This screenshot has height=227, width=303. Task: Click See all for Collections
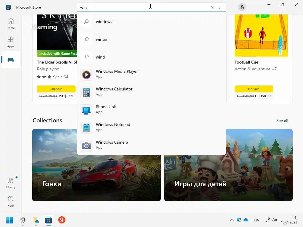pos(282,121)
